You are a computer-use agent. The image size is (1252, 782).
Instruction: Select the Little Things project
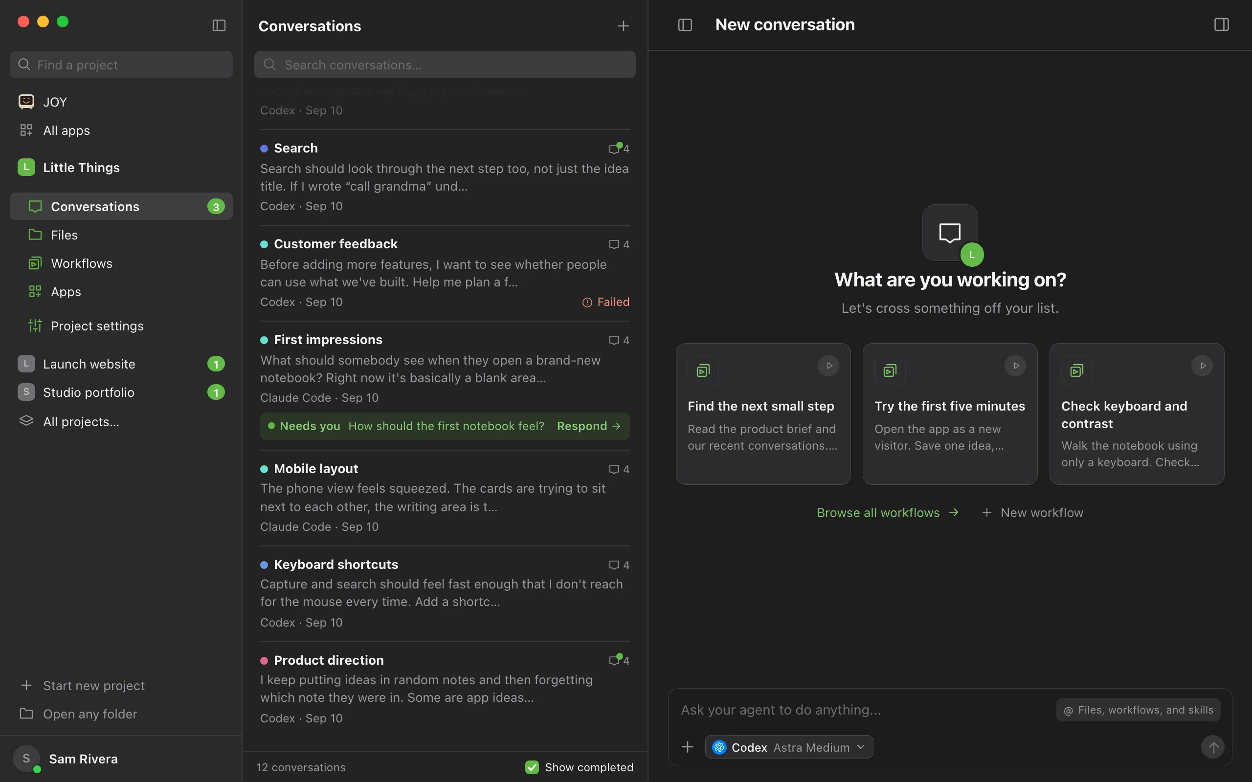coord(121,168)
